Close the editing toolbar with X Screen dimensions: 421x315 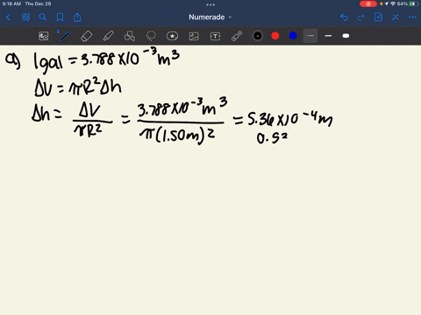[x=396, y=17]
